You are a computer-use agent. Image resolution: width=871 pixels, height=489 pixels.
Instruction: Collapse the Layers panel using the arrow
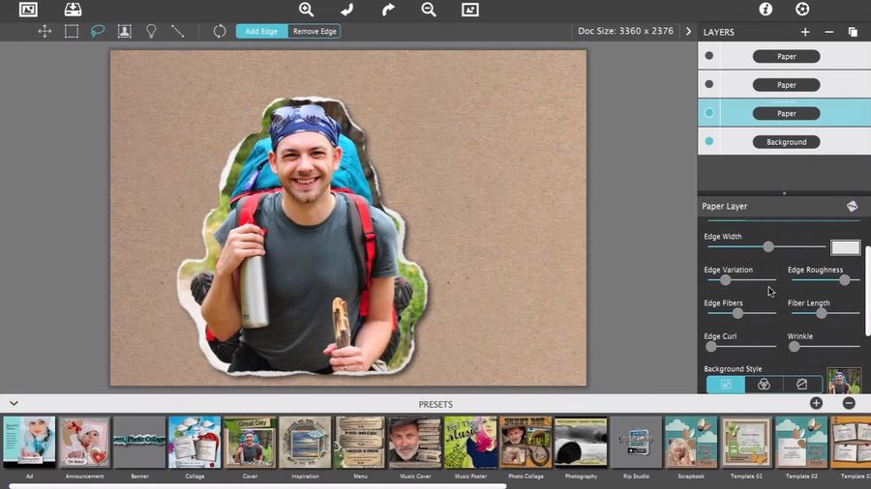point(689,31)
